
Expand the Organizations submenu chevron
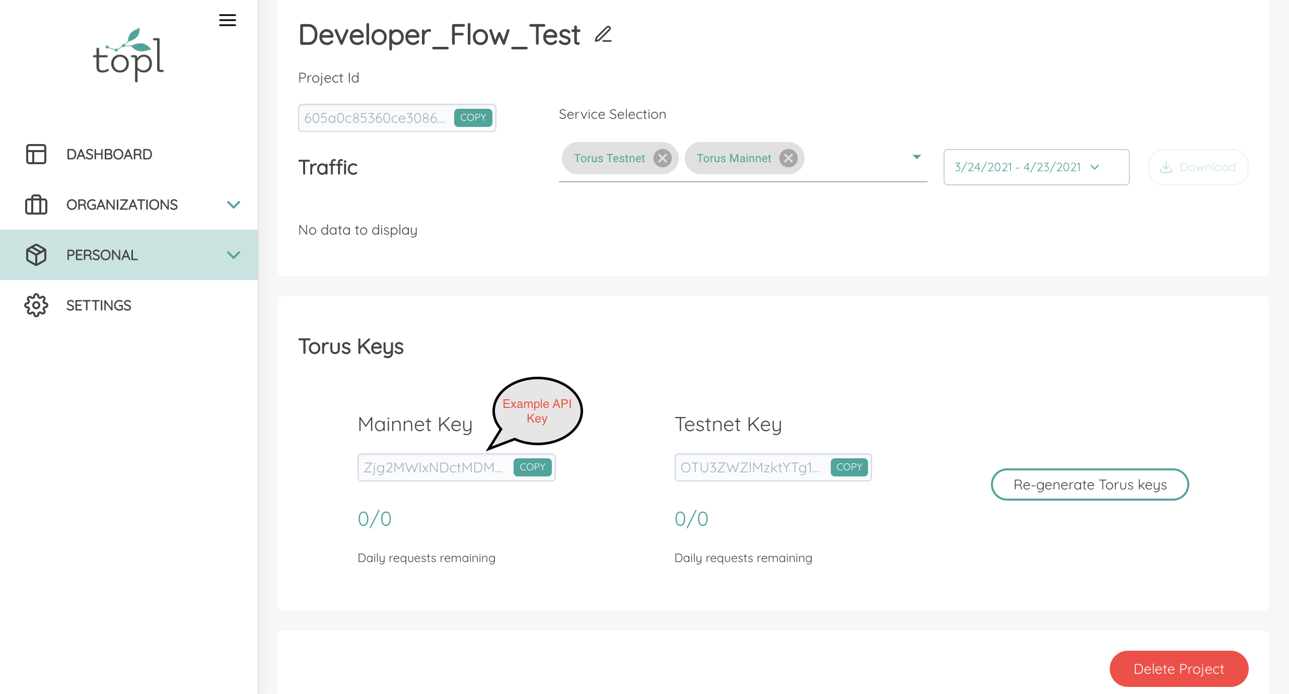[234, 204]
